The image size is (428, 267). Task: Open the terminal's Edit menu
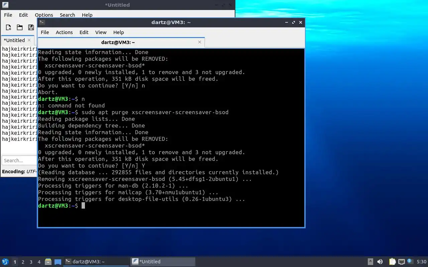click(84, 32)
